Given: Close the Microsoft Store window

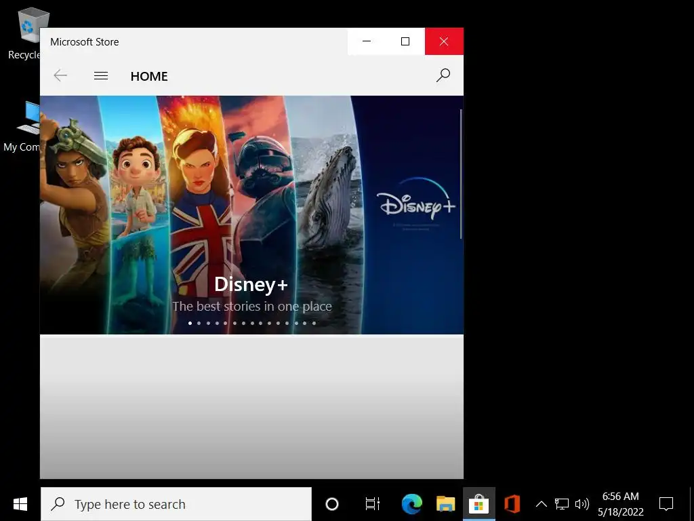Looking at the screenshot, I should [x=444, y=41].
